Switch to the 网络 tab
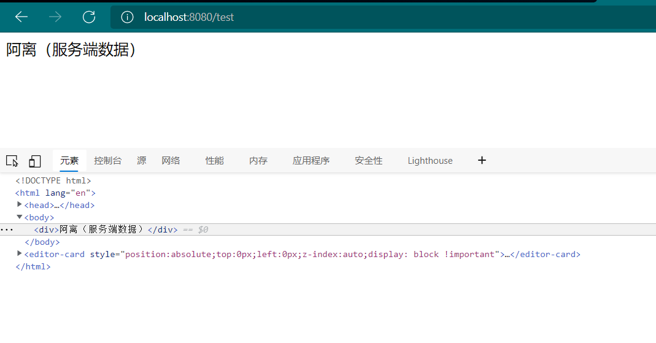The width and height of the screenshot is (656, 343). pos(171,161)
